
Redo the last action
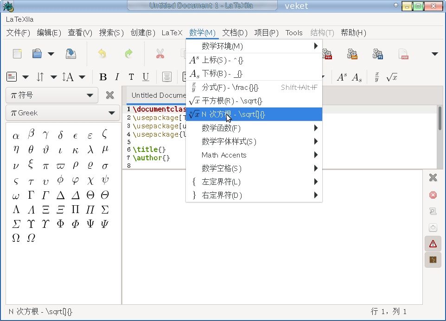pyautogui.click(x=128, y=53)
